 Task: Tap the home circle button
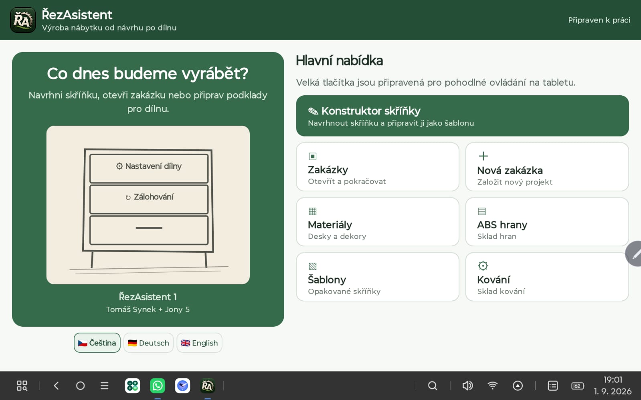coord(80,386)
